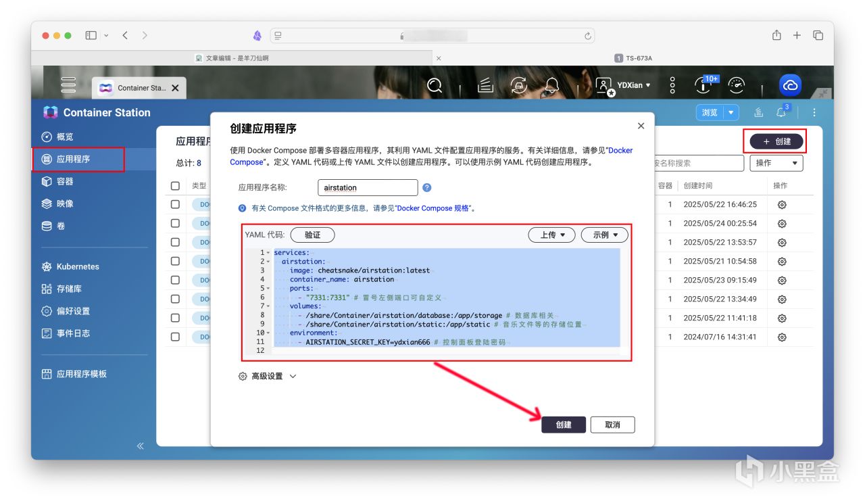Check the row created 2025/05/22 13:53:57
The width and height of the screenshot is (865, 501).
175,242
